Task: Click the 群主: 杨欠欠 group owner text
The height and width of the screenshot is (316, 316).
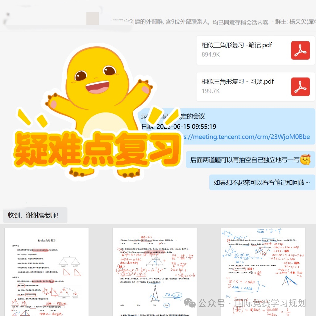Action: point(295,22)
